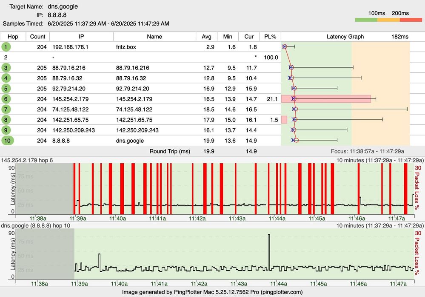
Task: Click the Focus time range text
Action: click(367, 151)
